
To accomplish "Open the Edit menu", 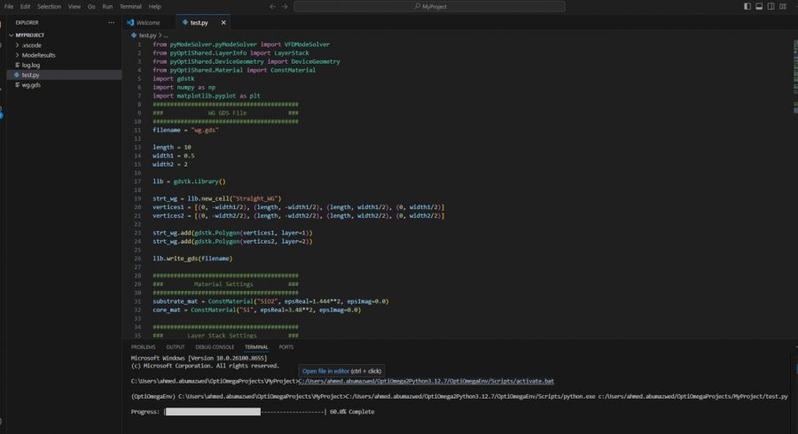I will 25,6.
